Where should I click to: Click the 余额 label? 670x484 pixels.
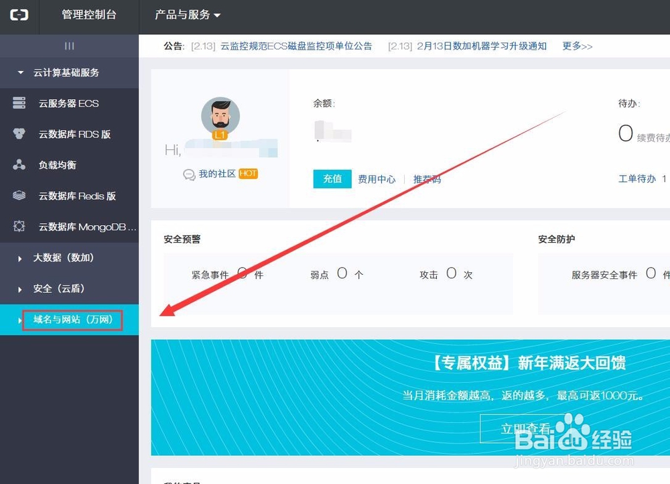(324, 103)
